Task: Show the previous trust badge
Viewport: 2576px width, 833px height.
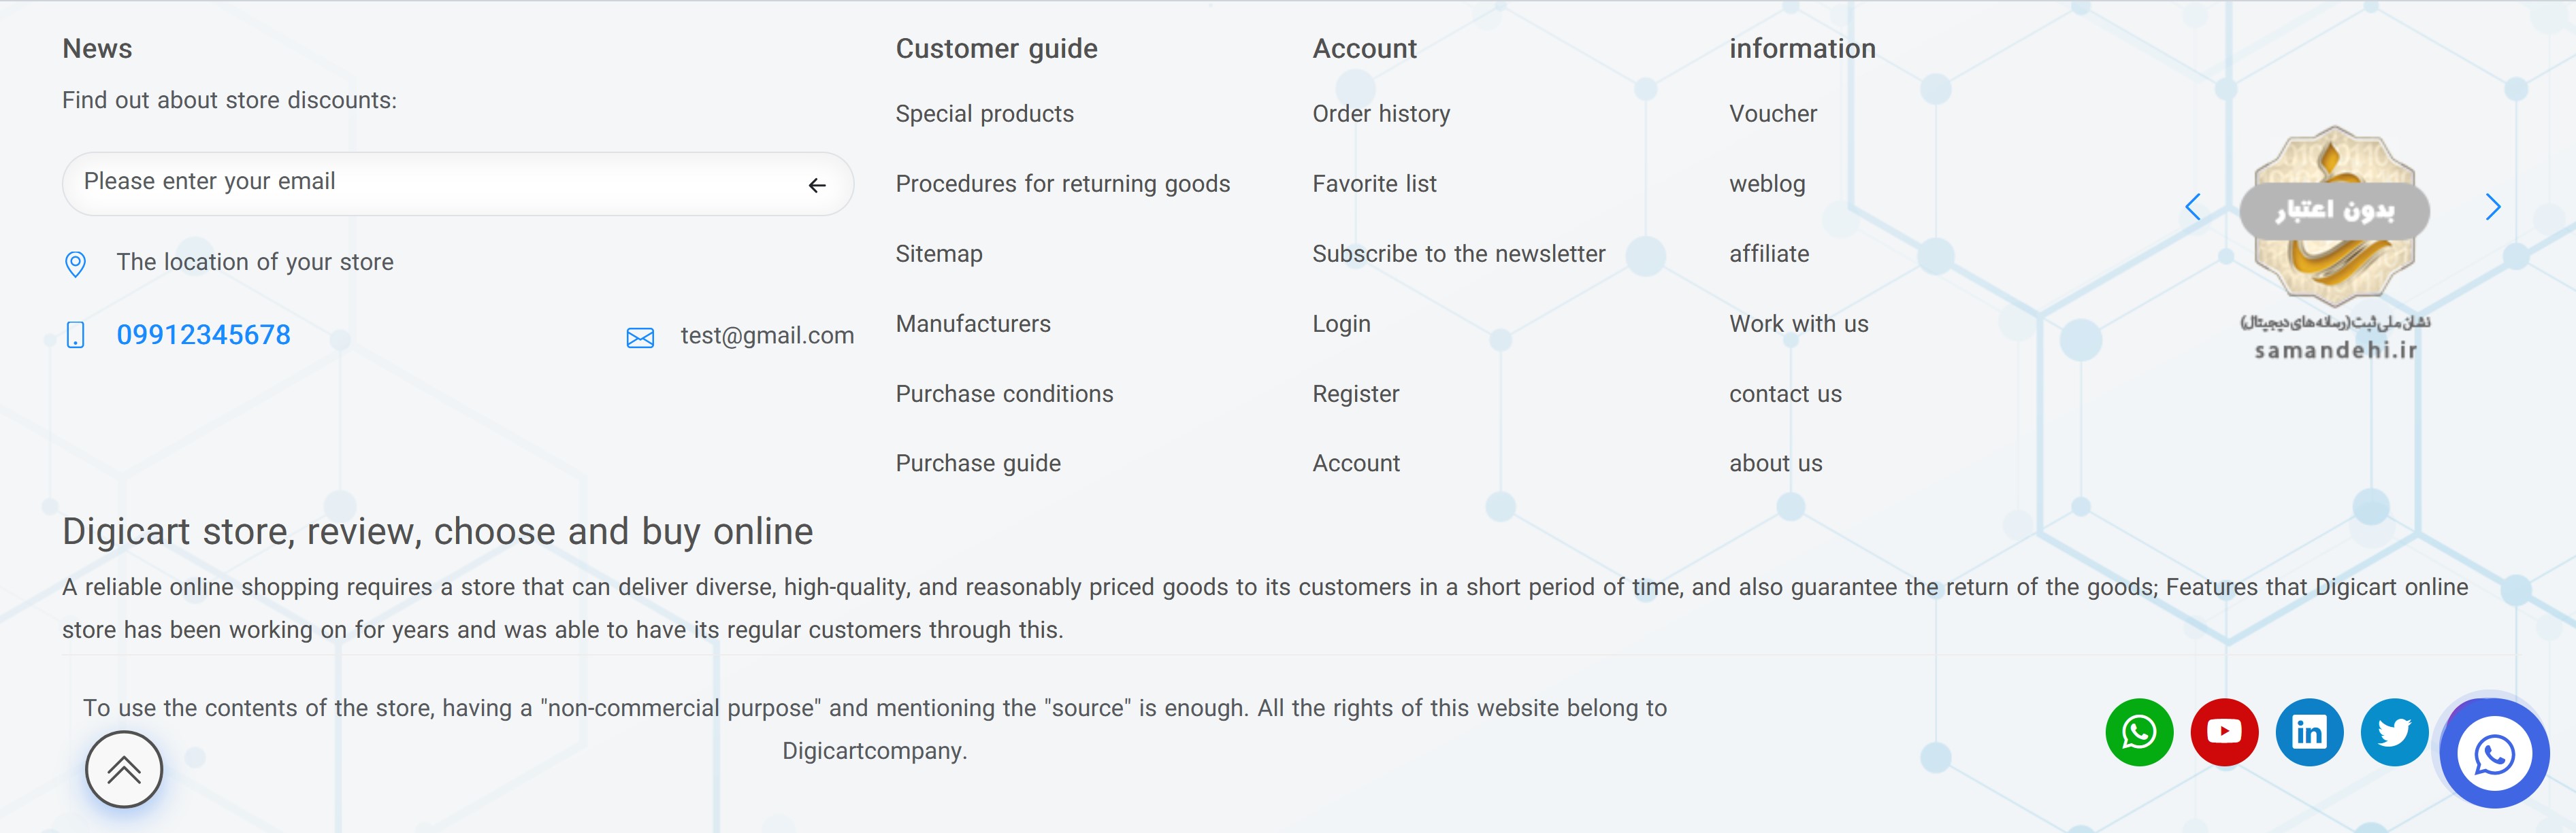Action: (x=2193, y=207)
